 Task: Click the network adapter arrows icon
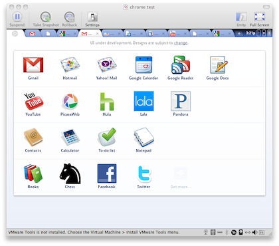tap(248, 232)
